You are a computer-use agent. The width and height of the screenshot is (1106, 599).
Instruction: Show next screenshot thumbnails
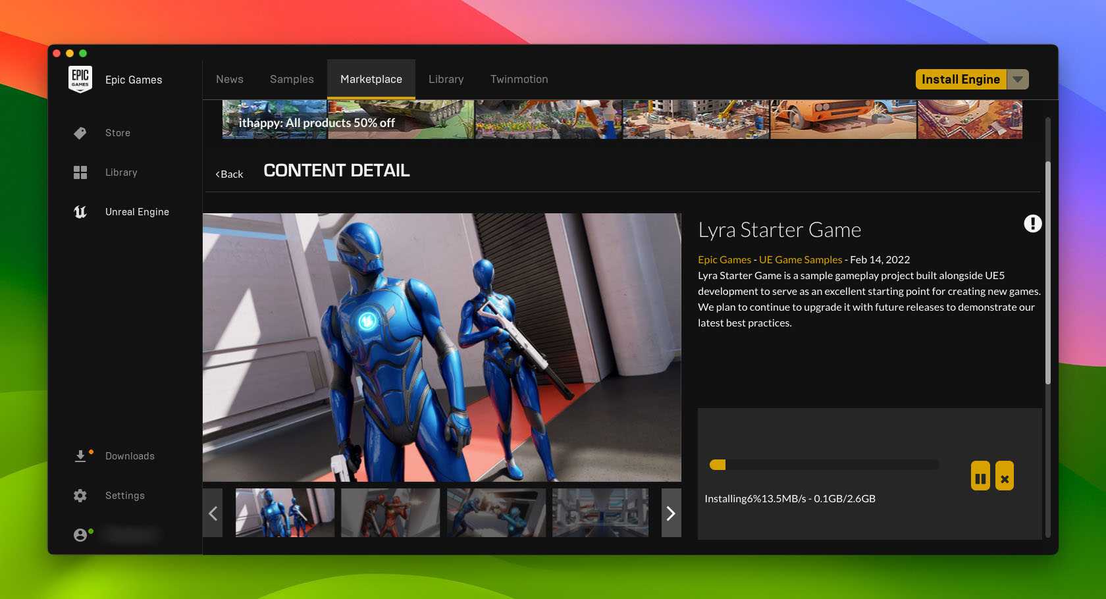coord(671,513)
